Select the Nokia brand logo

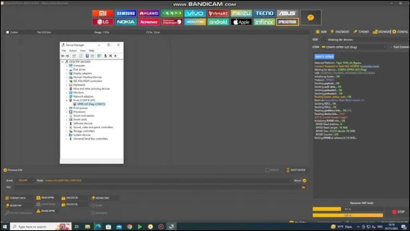(126, 22)
